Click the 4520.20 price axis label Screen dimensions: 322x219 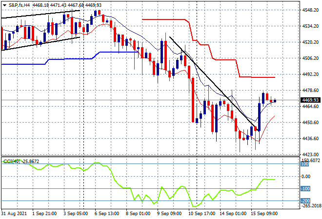[x=310, y=42]
